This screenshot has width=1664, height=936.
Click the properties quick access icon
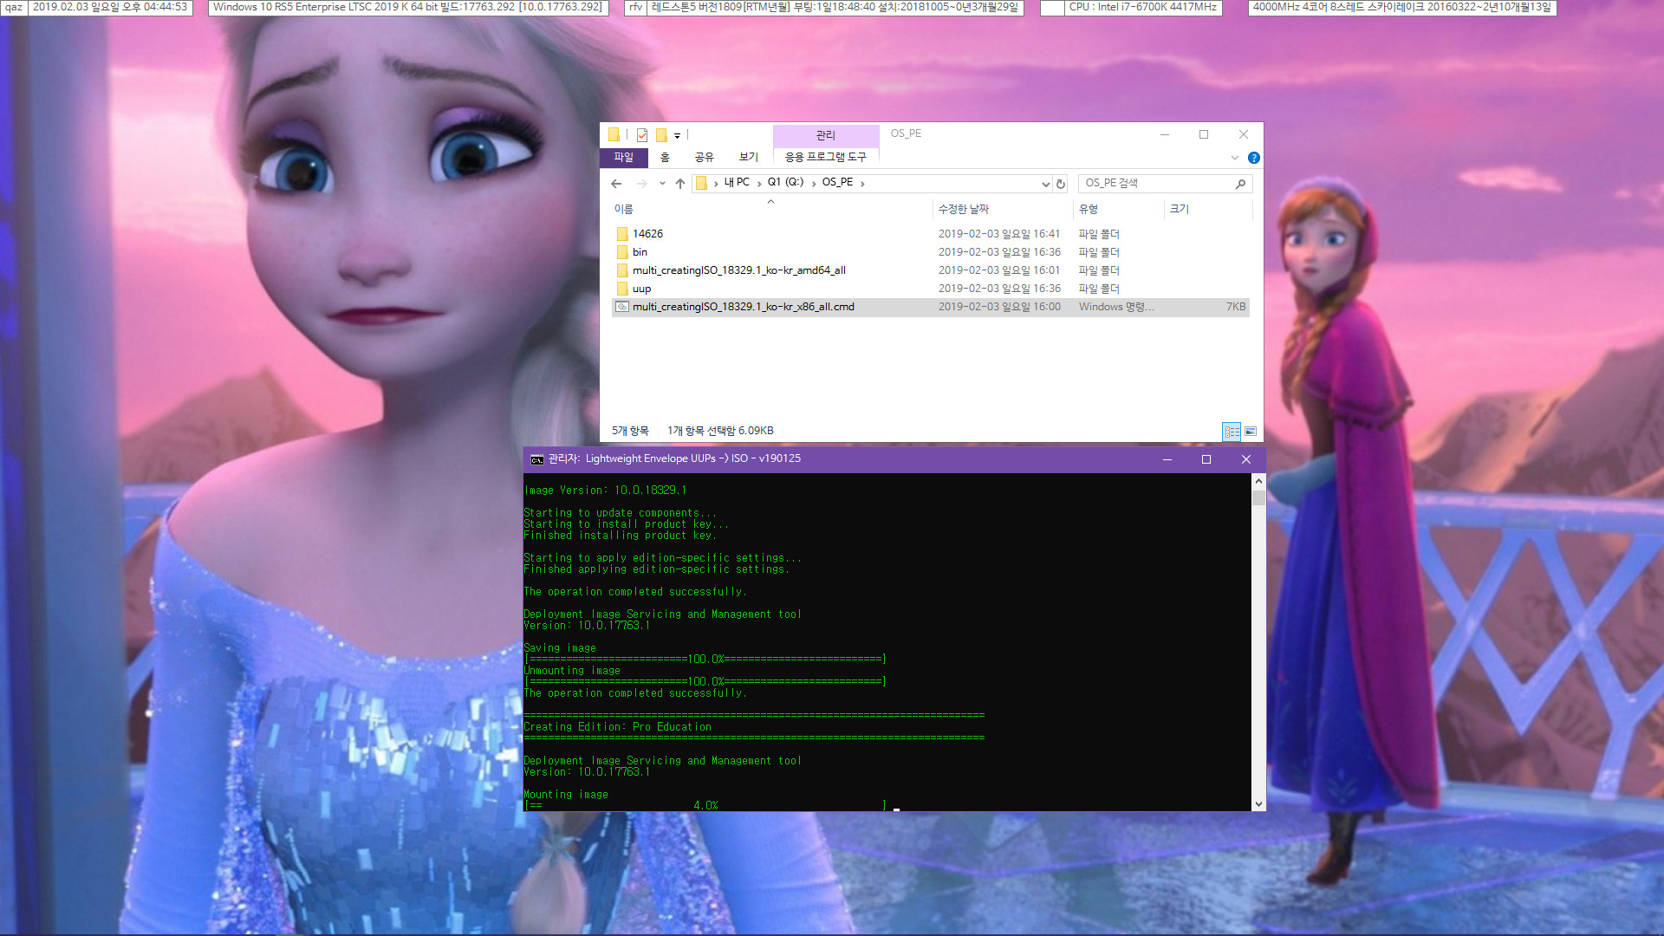(642, 135)
